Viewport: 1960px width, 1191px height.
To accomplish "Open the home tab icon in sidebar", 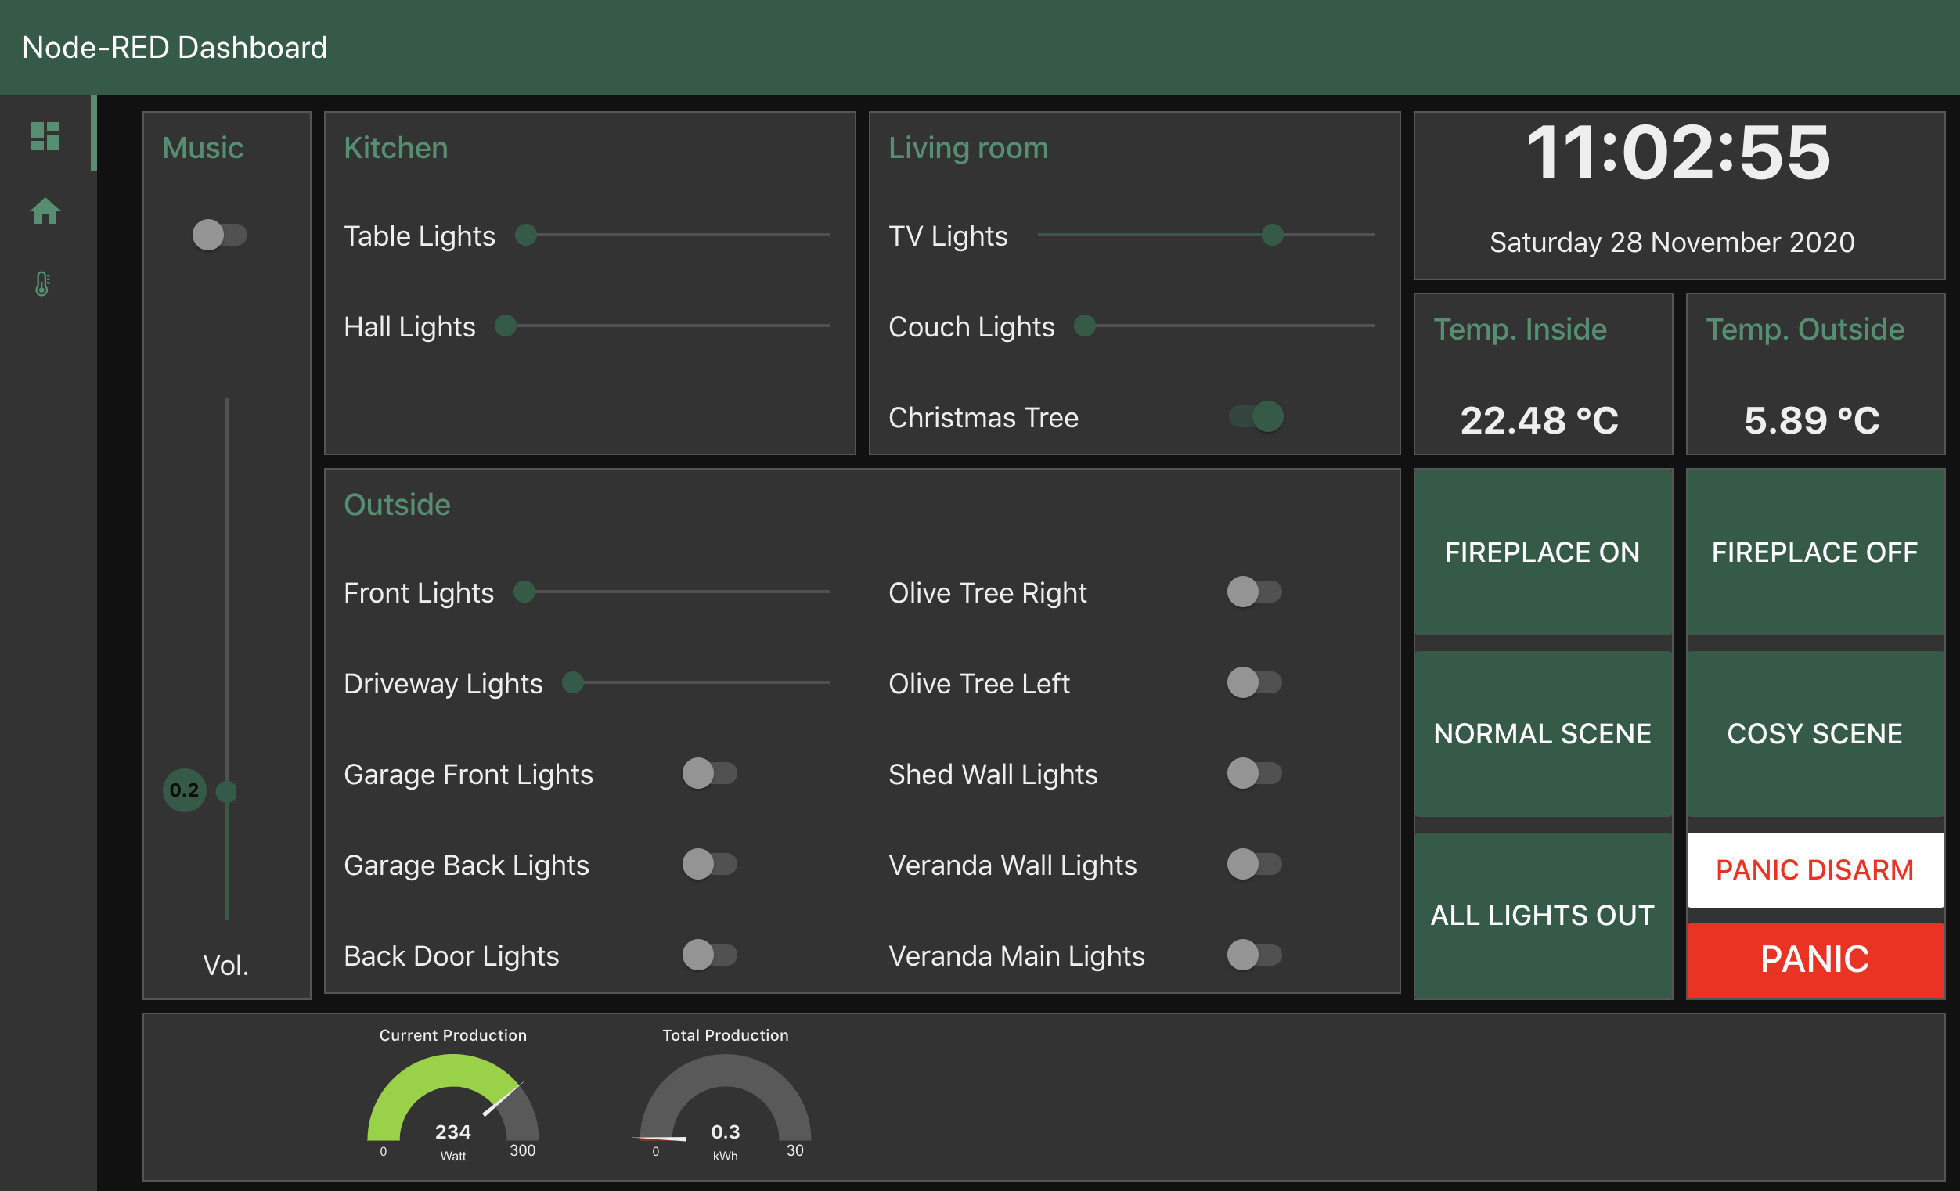I will [45, 210].
